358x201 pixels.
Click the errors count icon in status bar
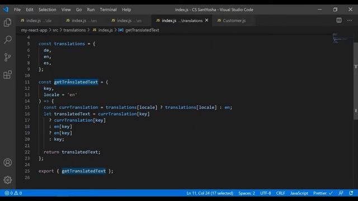[8, 193]
